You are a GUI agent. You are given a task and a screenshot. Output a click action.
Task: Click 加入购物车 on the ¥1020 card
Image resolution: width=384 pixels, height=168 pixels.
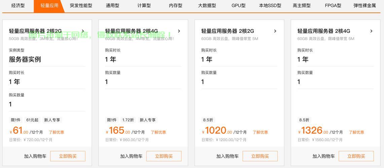click(x=227, y=156)
